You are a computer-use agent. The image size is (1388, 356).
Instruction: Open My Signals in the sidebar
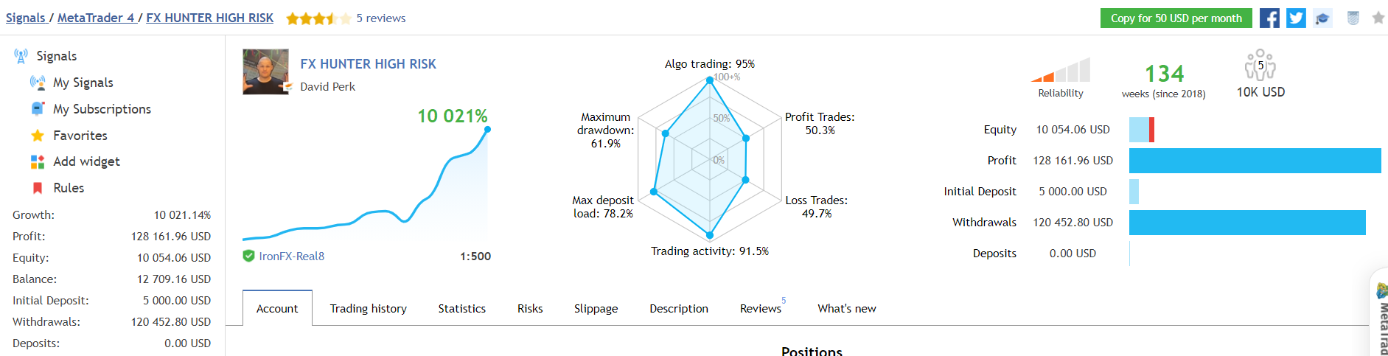[83, 83]
